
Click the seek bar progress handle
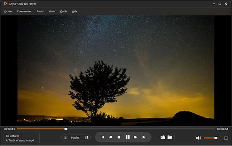66,129
